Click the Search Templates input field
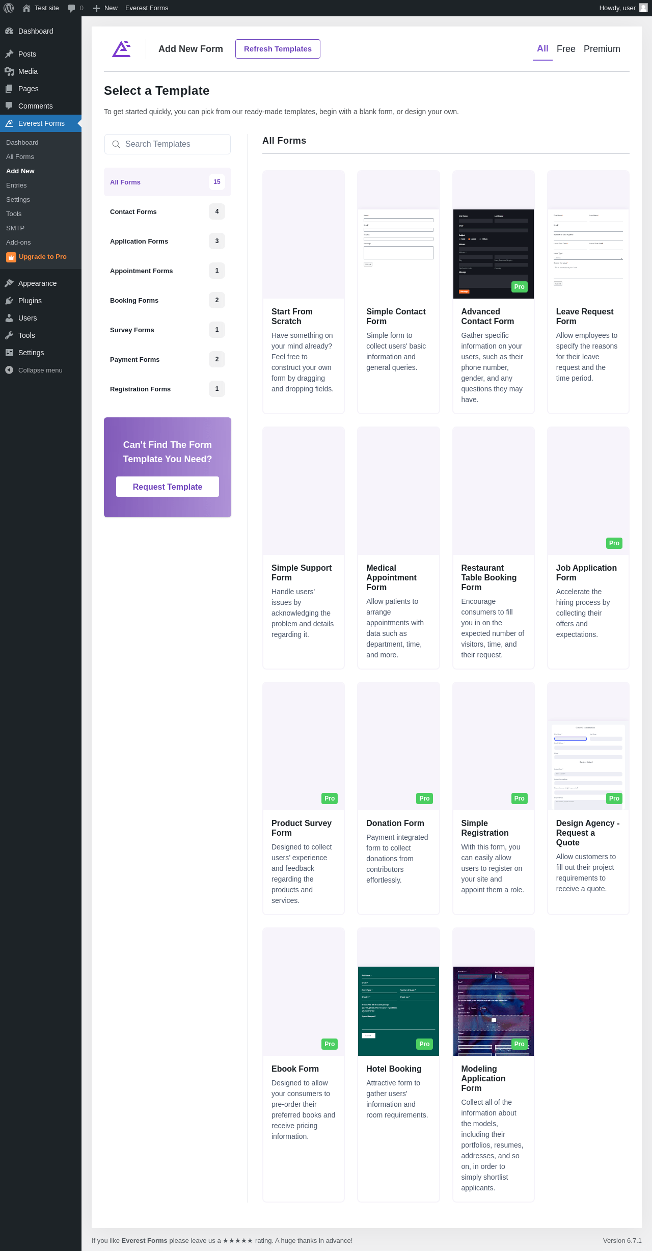Viewport: 652px width, 1251px height. (x=168, y=144)
